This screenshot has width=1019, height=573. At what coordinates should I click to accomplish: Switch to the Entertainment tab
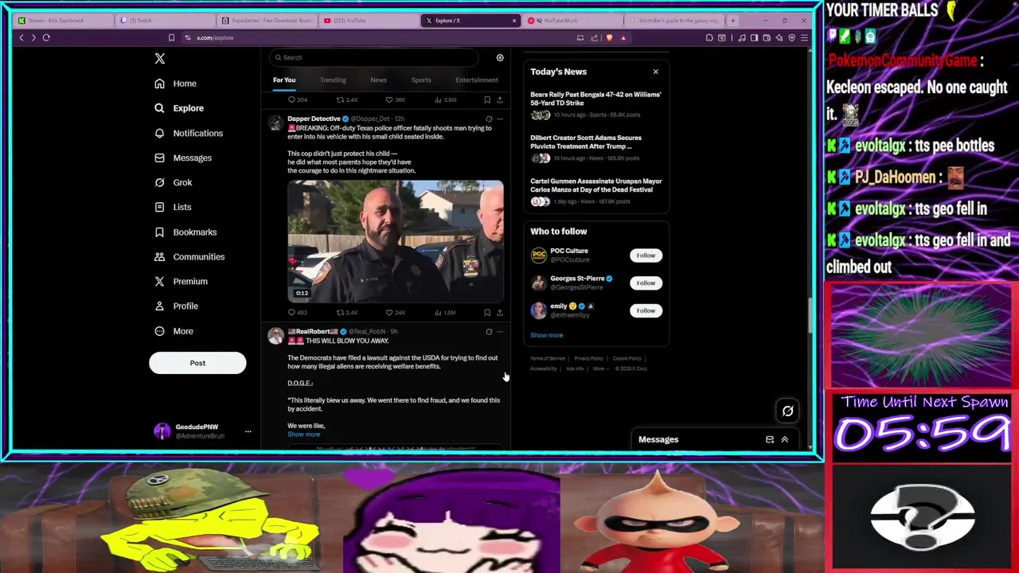tap(477, 80)
